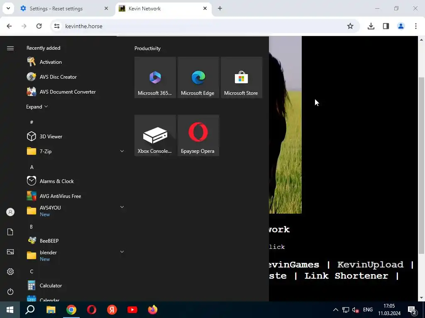Open user account icon in Start sidebar
The width and height of the screenshot is (425, 318).
pyautogui.click(x=10, y=212)
